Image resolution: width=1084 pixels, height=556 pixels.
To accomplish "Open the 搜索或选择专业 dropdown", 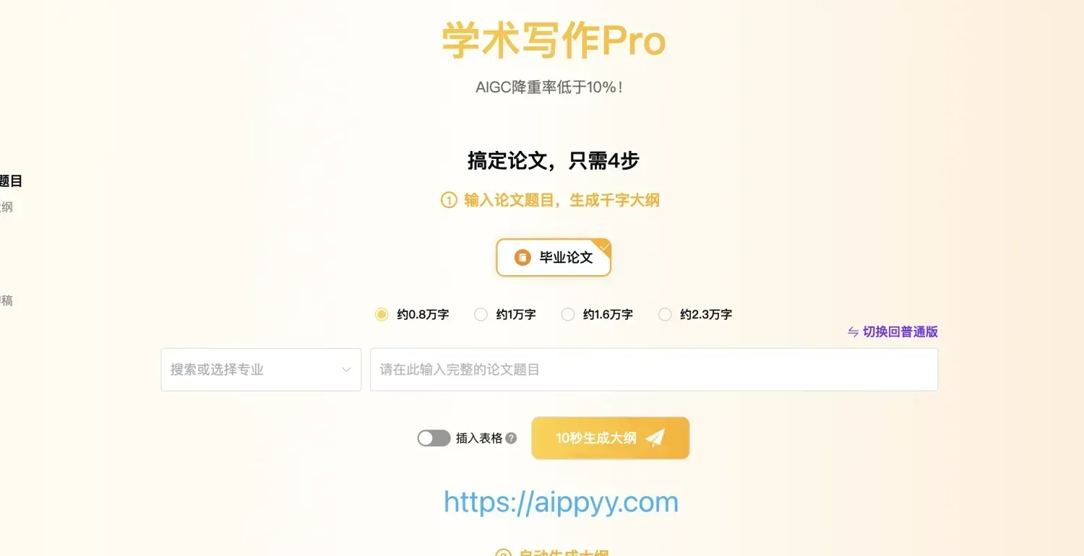I will tap(261, 370).
